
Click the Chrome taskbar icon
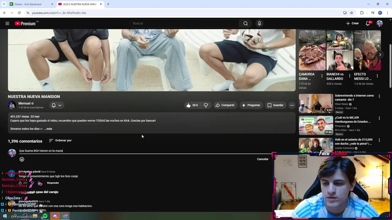click(65, 216)
